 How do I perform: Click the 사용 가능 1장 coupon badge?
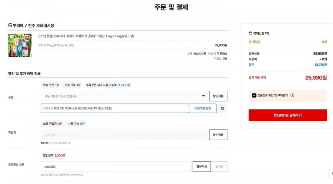coord(73,85)
